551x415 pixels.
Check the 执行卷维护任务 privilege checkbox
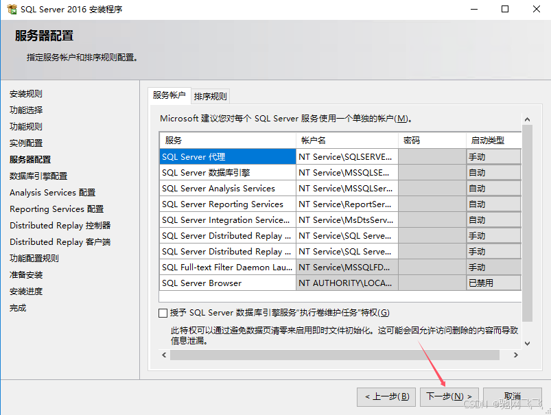point(163,313)
